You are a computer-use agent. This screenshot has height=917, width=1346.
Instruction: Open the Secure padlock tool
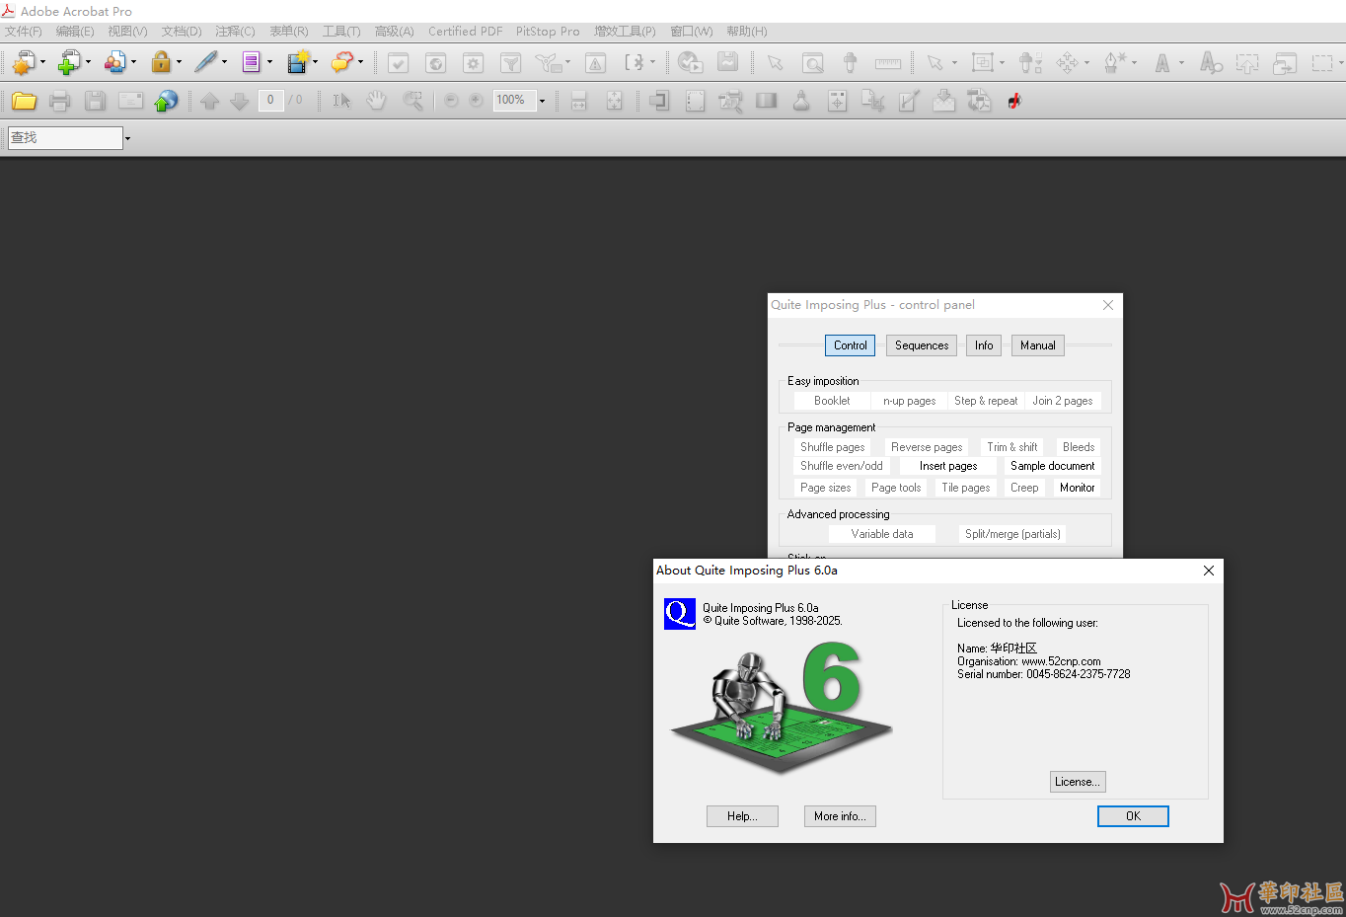pyautogui.click(x=161, y=63)
